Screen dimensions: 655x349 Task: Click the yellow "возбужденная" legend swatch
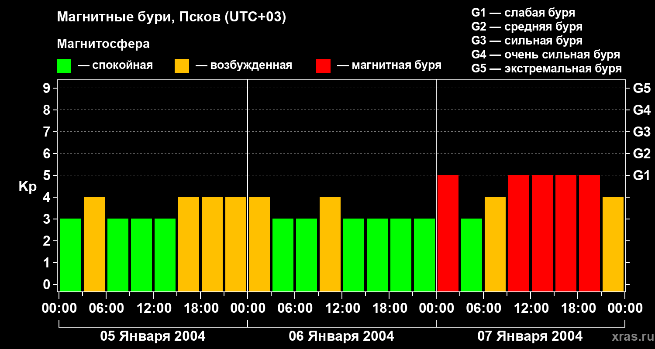point(182,66)
